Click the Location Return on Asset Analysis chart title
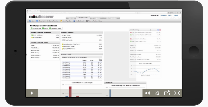Screen dimensions: 208x107 click(82, 83)
